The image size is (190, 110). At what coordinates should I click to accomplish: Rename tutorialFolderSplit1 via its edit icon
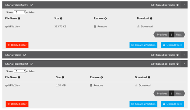coord(31,5)
